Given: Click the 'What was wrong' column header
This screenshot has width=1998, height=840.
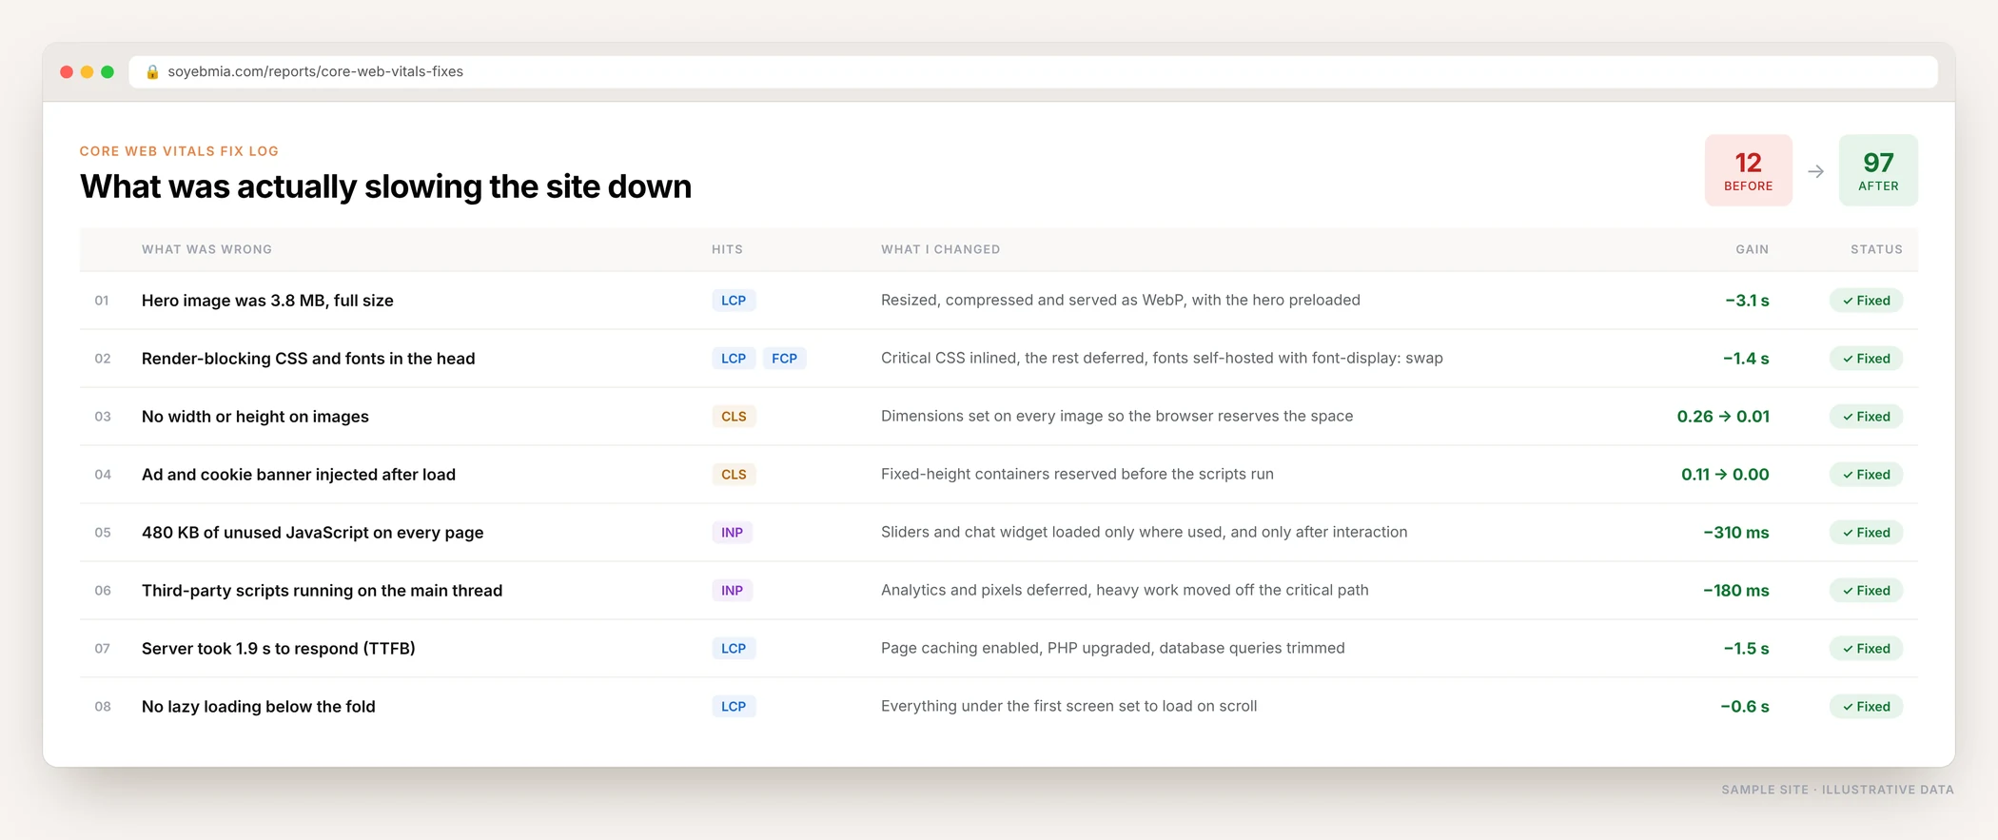Looking at the screenshot, I should point(206,249).
